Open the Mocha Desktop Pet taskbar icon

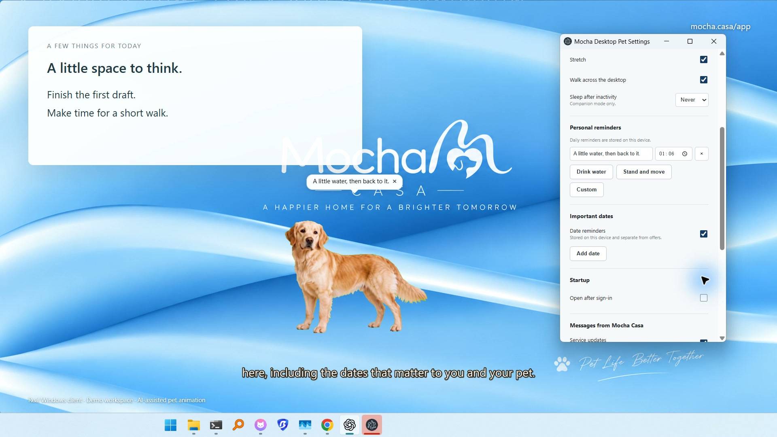(372, 425)
